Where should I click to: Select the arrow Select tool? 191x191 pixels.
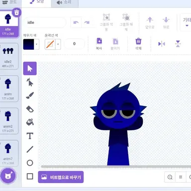(30, 69)
